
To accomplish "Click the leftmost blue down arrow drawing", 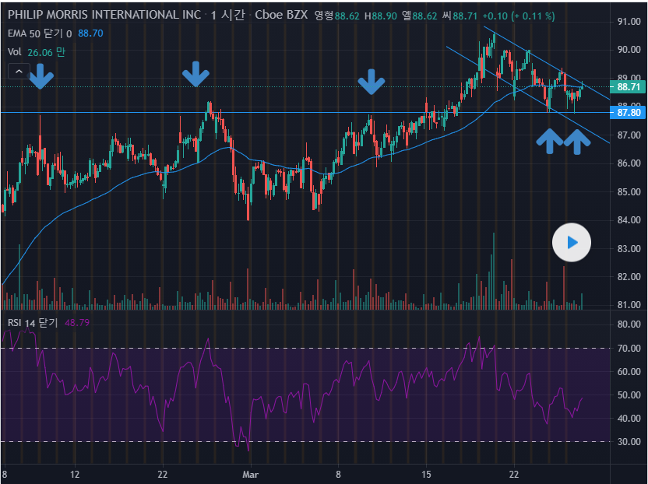I will pos(41,76).
